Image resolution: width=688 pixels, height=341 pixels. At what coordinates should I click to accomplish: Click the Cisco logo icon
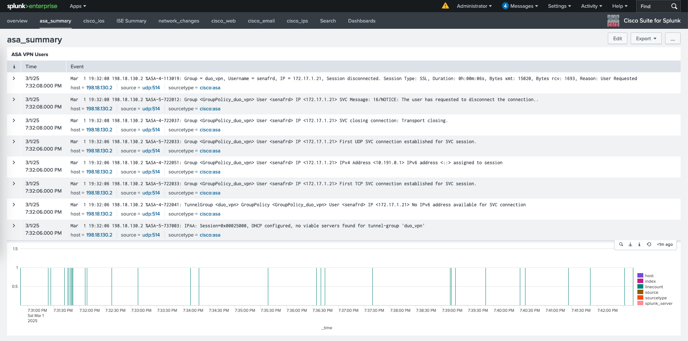point(613,21)
